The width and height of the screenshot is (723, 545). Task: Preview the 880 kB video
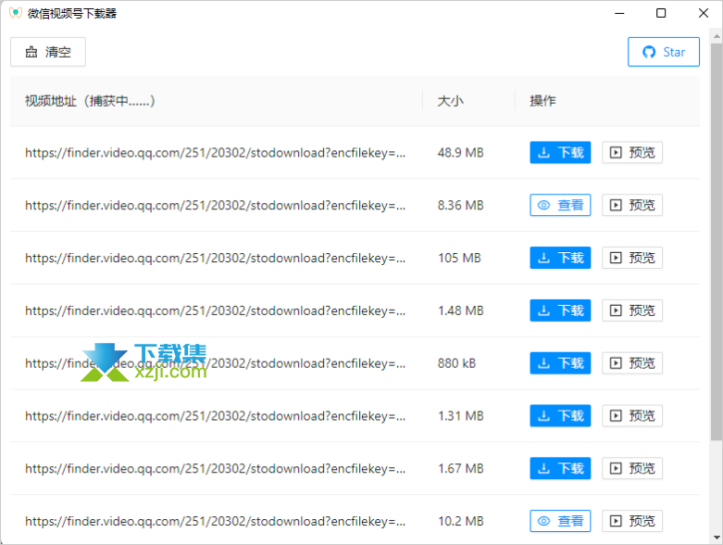[632, 363]
